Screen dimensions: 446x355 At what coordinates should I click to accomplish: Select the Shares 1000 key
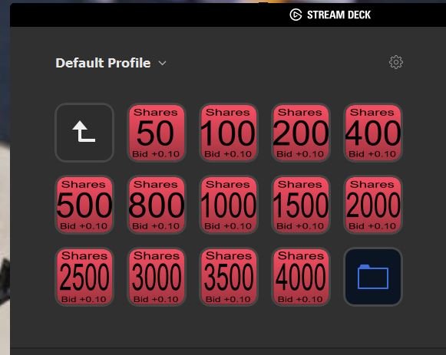click(x=229, y=205)
